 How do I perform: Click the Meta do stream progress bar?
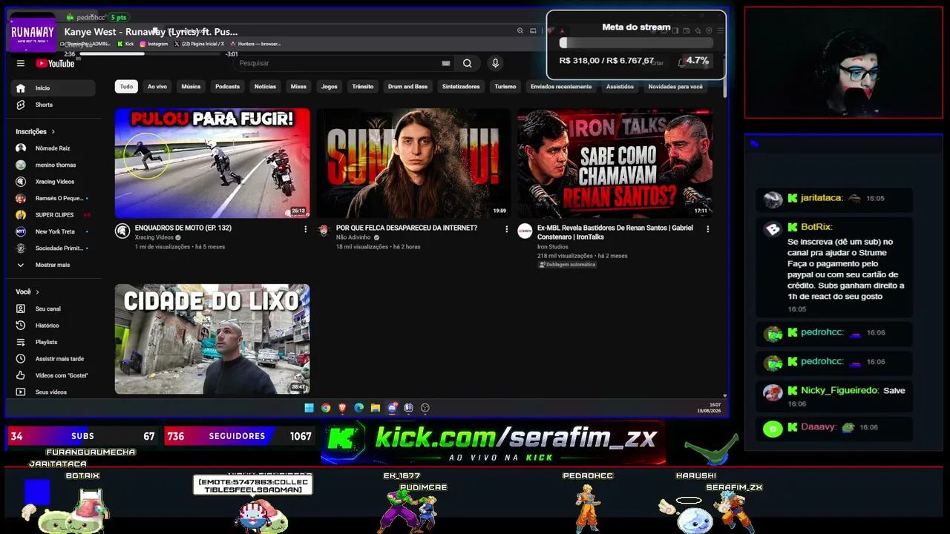[x=636, y=43]
